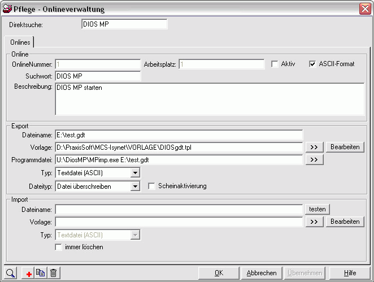This screenshot has width=374, height=282.
Task: Open the Export Typ dropdown
Action: click(135, 173)
